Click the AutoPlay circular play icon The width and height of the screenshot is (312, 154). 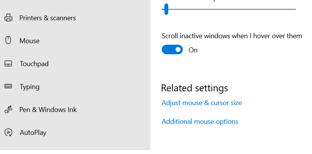(8, 132)
